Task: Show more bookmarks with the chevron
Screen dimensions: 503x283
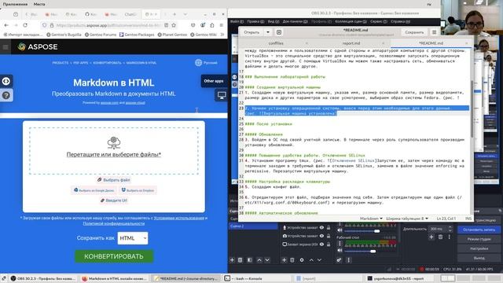Action: [222, 35]
